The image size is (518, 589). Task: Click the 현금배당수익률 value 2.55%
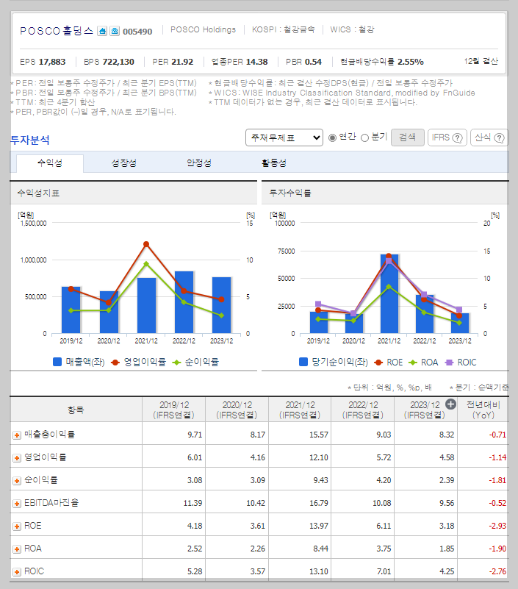[411, 62]
